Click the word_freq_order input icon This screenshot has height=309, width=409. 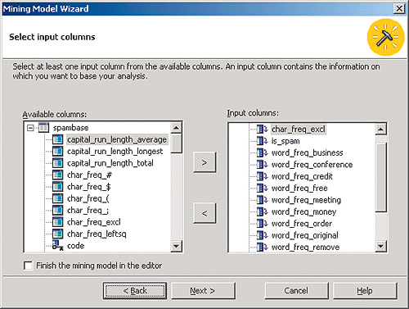263,224
